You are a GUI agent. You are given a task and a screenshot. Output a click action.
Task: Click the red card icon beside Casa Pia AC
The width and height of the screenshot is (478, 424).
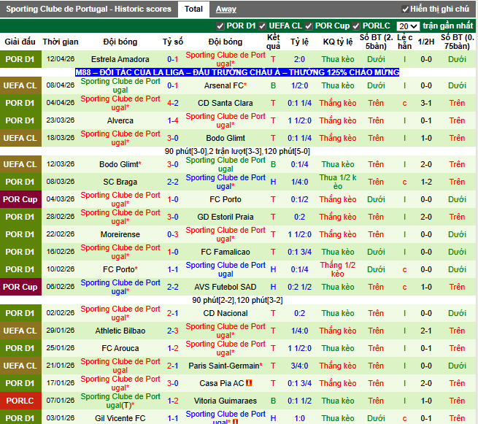click(x=249, y=383)
